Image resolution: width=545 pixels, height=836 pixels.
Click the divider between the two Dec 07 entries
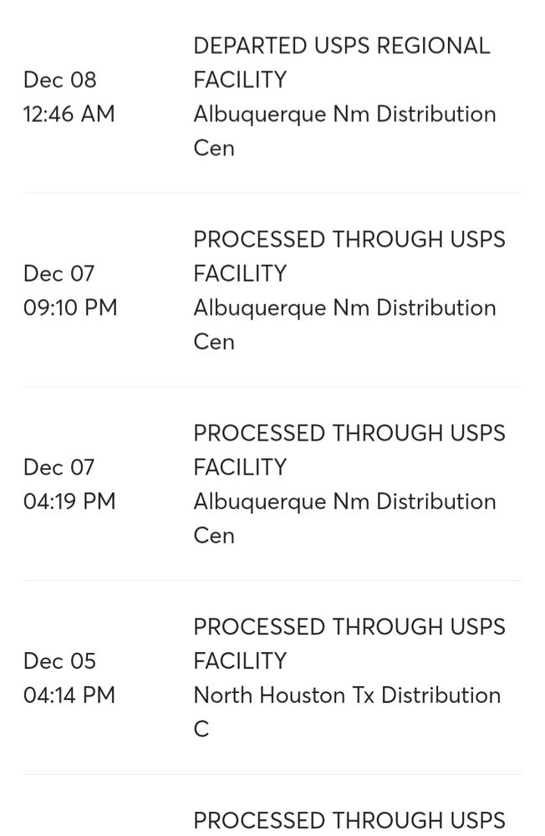[272, 387]
